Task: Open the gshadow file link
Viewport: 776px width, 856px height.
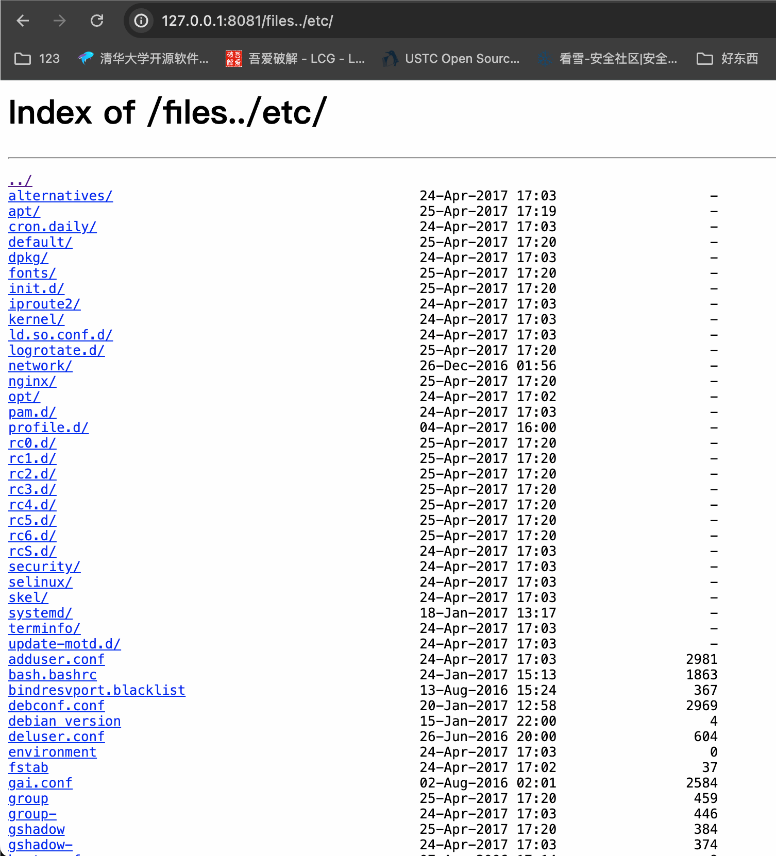Action: pyautogui.click(x=37, y=829)
